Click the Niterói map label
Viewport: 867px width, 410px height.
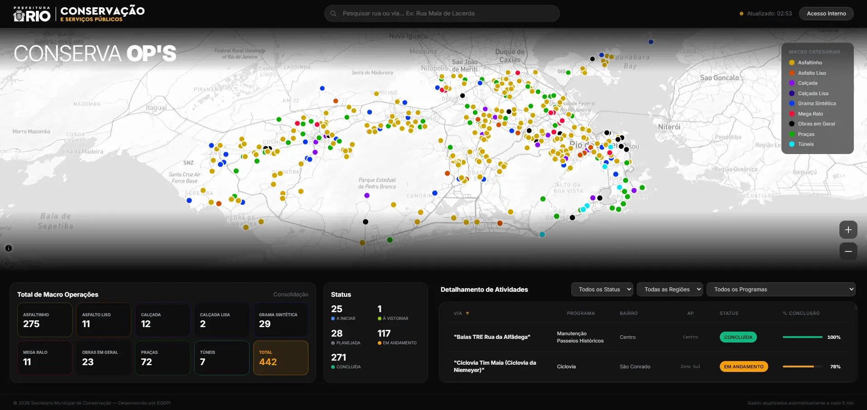(669, 127)
